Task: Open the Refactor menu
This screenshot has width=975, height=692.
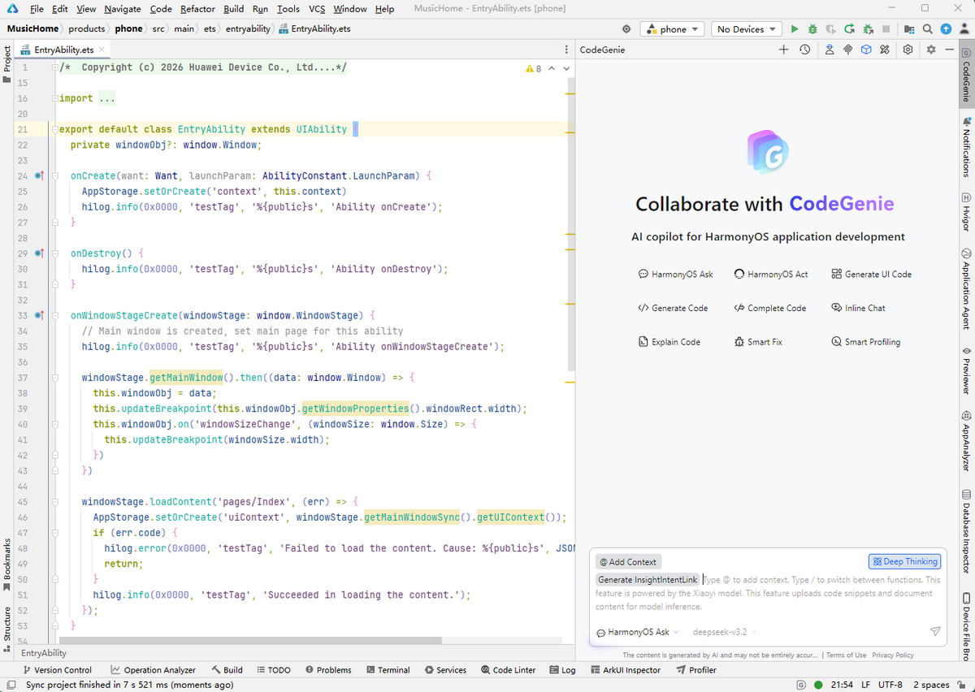Action: [x=197, y=9]
